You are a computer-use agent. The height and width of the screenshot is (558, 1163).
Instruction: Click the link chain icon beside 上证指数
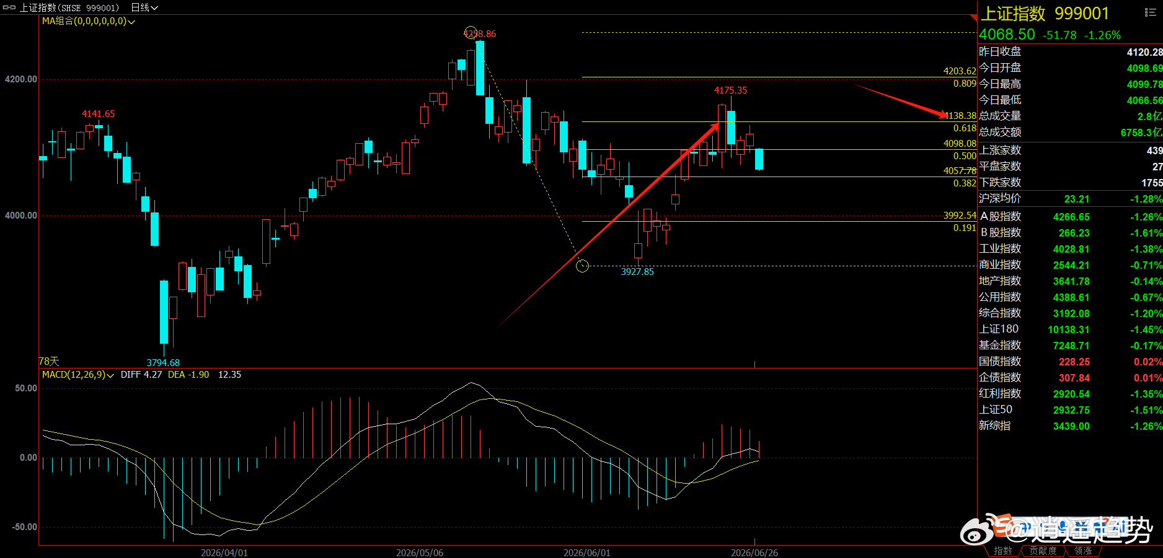(x=9, y=7)
